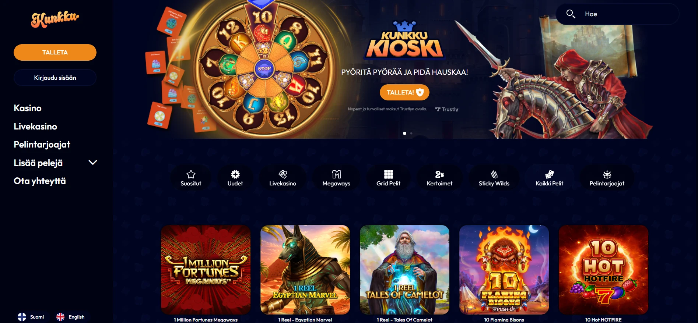Switch language to English
Viewport: 698px width, 323px height.
pos(70,317)
